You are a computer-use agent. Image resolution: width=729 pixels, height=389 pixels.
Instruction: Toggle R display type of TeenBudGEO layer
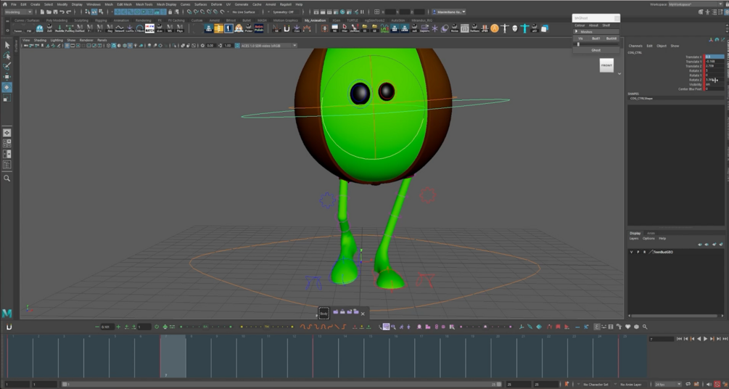(x=643, y=252)
